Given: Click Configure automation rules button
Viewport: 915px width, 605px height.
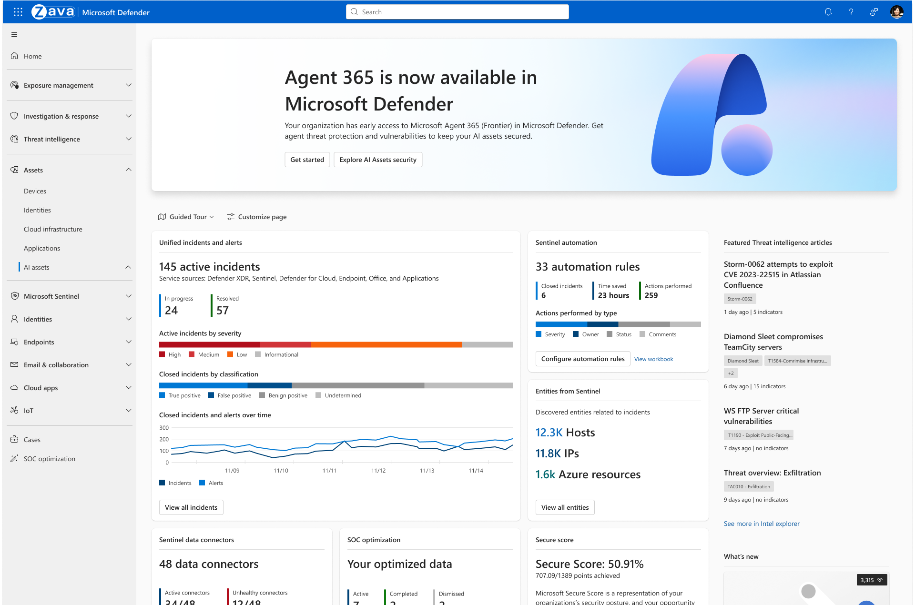Looking at the screenshot, I should [x=583, y=359].
